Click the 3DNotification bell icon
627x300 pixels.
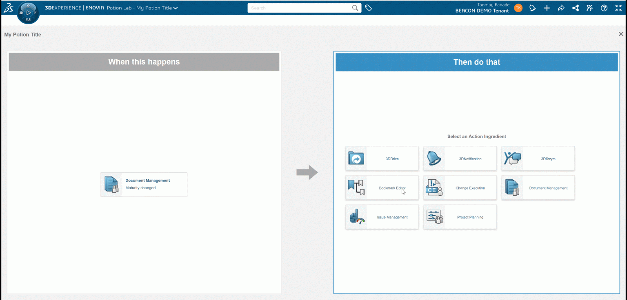tap(434, 159)
